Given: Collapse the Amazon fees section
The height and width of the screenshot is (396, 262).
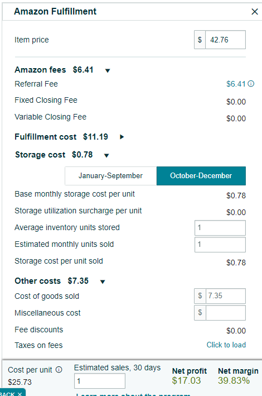Looking at the screenshot, I should [108, 70].
